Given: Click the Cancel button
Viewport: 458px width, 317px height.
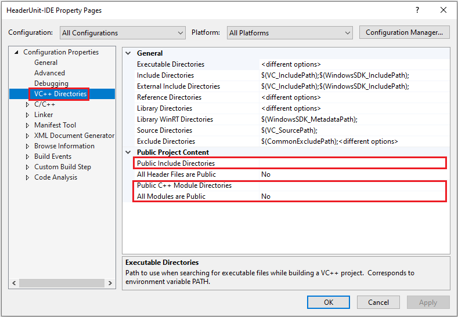Looking at the screenshot, I should [378, 302].
